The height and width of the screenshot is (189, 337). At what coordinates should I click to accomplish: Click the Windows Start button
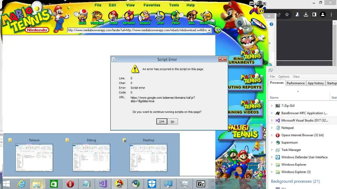click(x=6, y=184)
